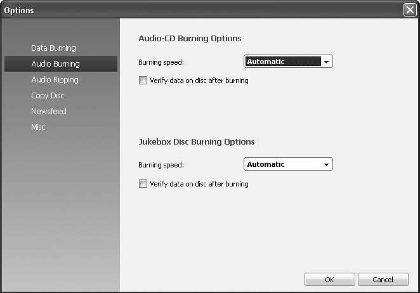This screenshot has height=293, width=420.
Task: Click the Burning speed label under Jukebox options
Action: coord(161,165)
